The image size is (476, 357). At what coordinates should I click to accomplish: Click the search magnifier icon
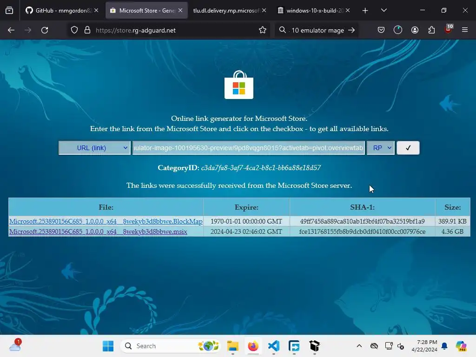(282, 30)
